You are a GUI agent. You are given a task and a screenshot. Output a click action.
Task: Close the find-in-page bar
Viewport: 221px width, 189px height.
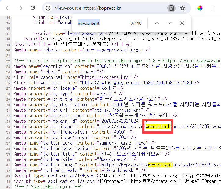coord(182,23)
